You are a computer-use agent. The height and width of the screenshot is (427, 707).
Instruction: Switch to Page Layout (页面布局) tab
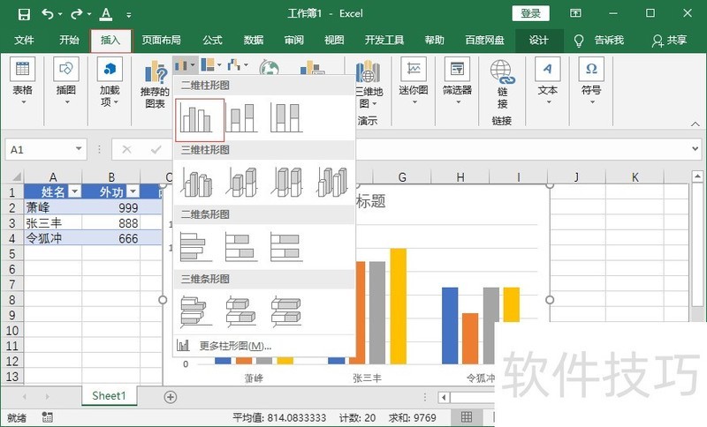tap(162, 40)
